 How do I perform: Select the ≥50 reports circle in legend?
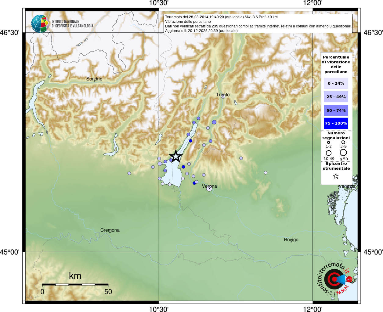point(343,152)
